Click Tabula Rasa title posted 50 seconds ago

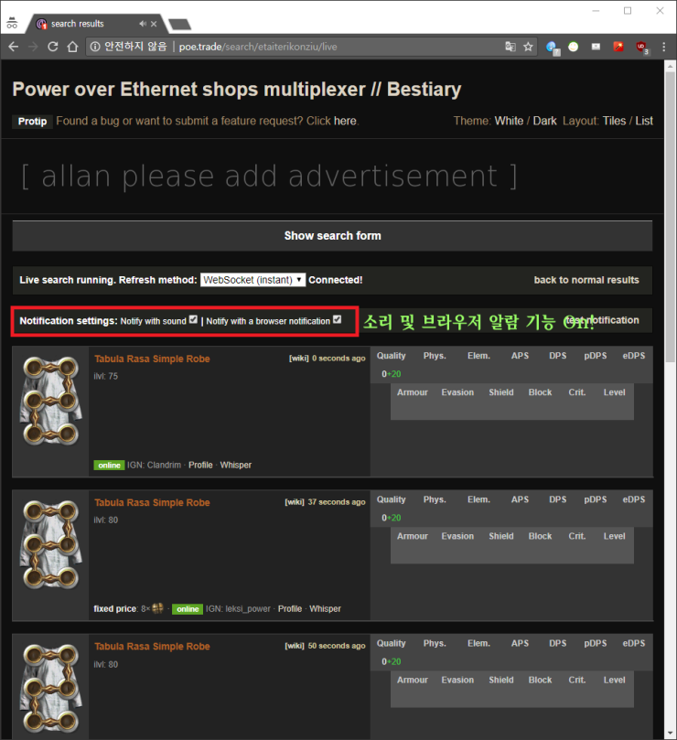pyautogui.click(x=152, y=647)
